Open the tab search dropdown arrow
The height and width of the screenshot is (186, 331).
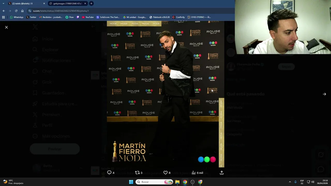point(3,4)
